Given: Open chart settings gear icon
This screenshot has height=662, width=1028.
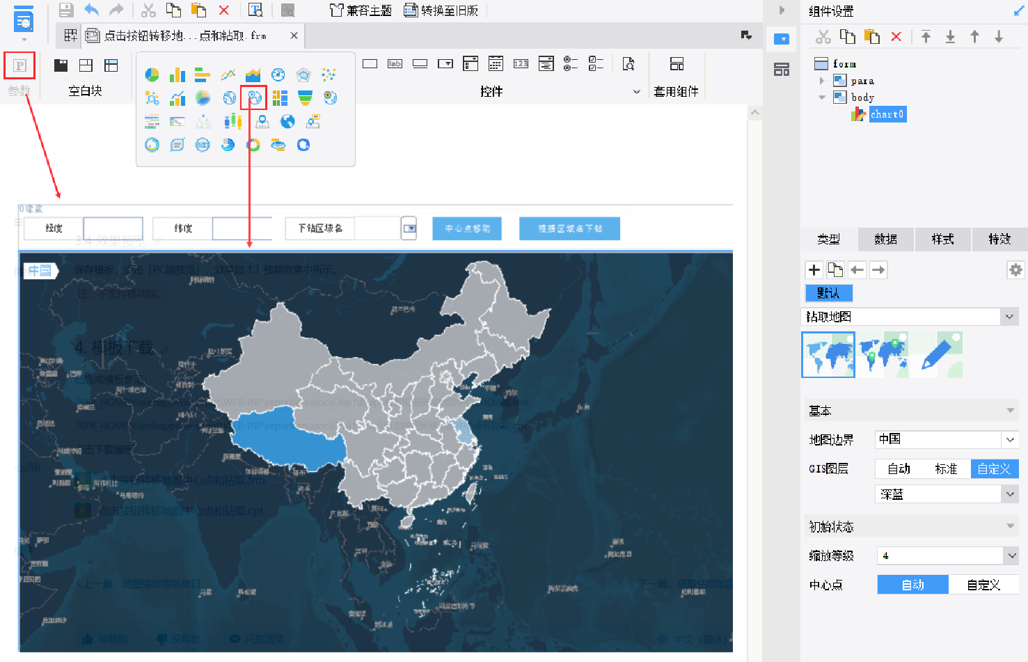Looking at the screenshot, I should click(1015, 269).
